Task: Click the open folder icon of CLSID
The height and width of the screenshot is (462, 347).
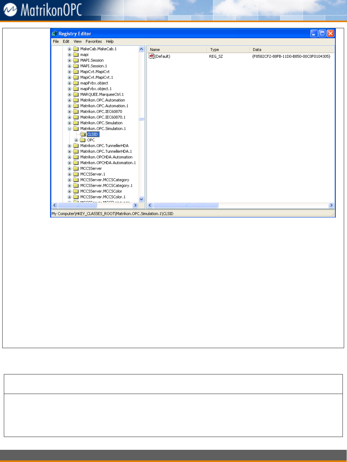Action: pos(83,134)
